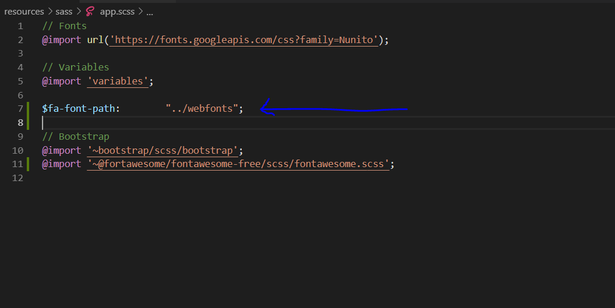
Task: Click the 'app.scss' breadcrumb file name
Action: tap(117, 12)
